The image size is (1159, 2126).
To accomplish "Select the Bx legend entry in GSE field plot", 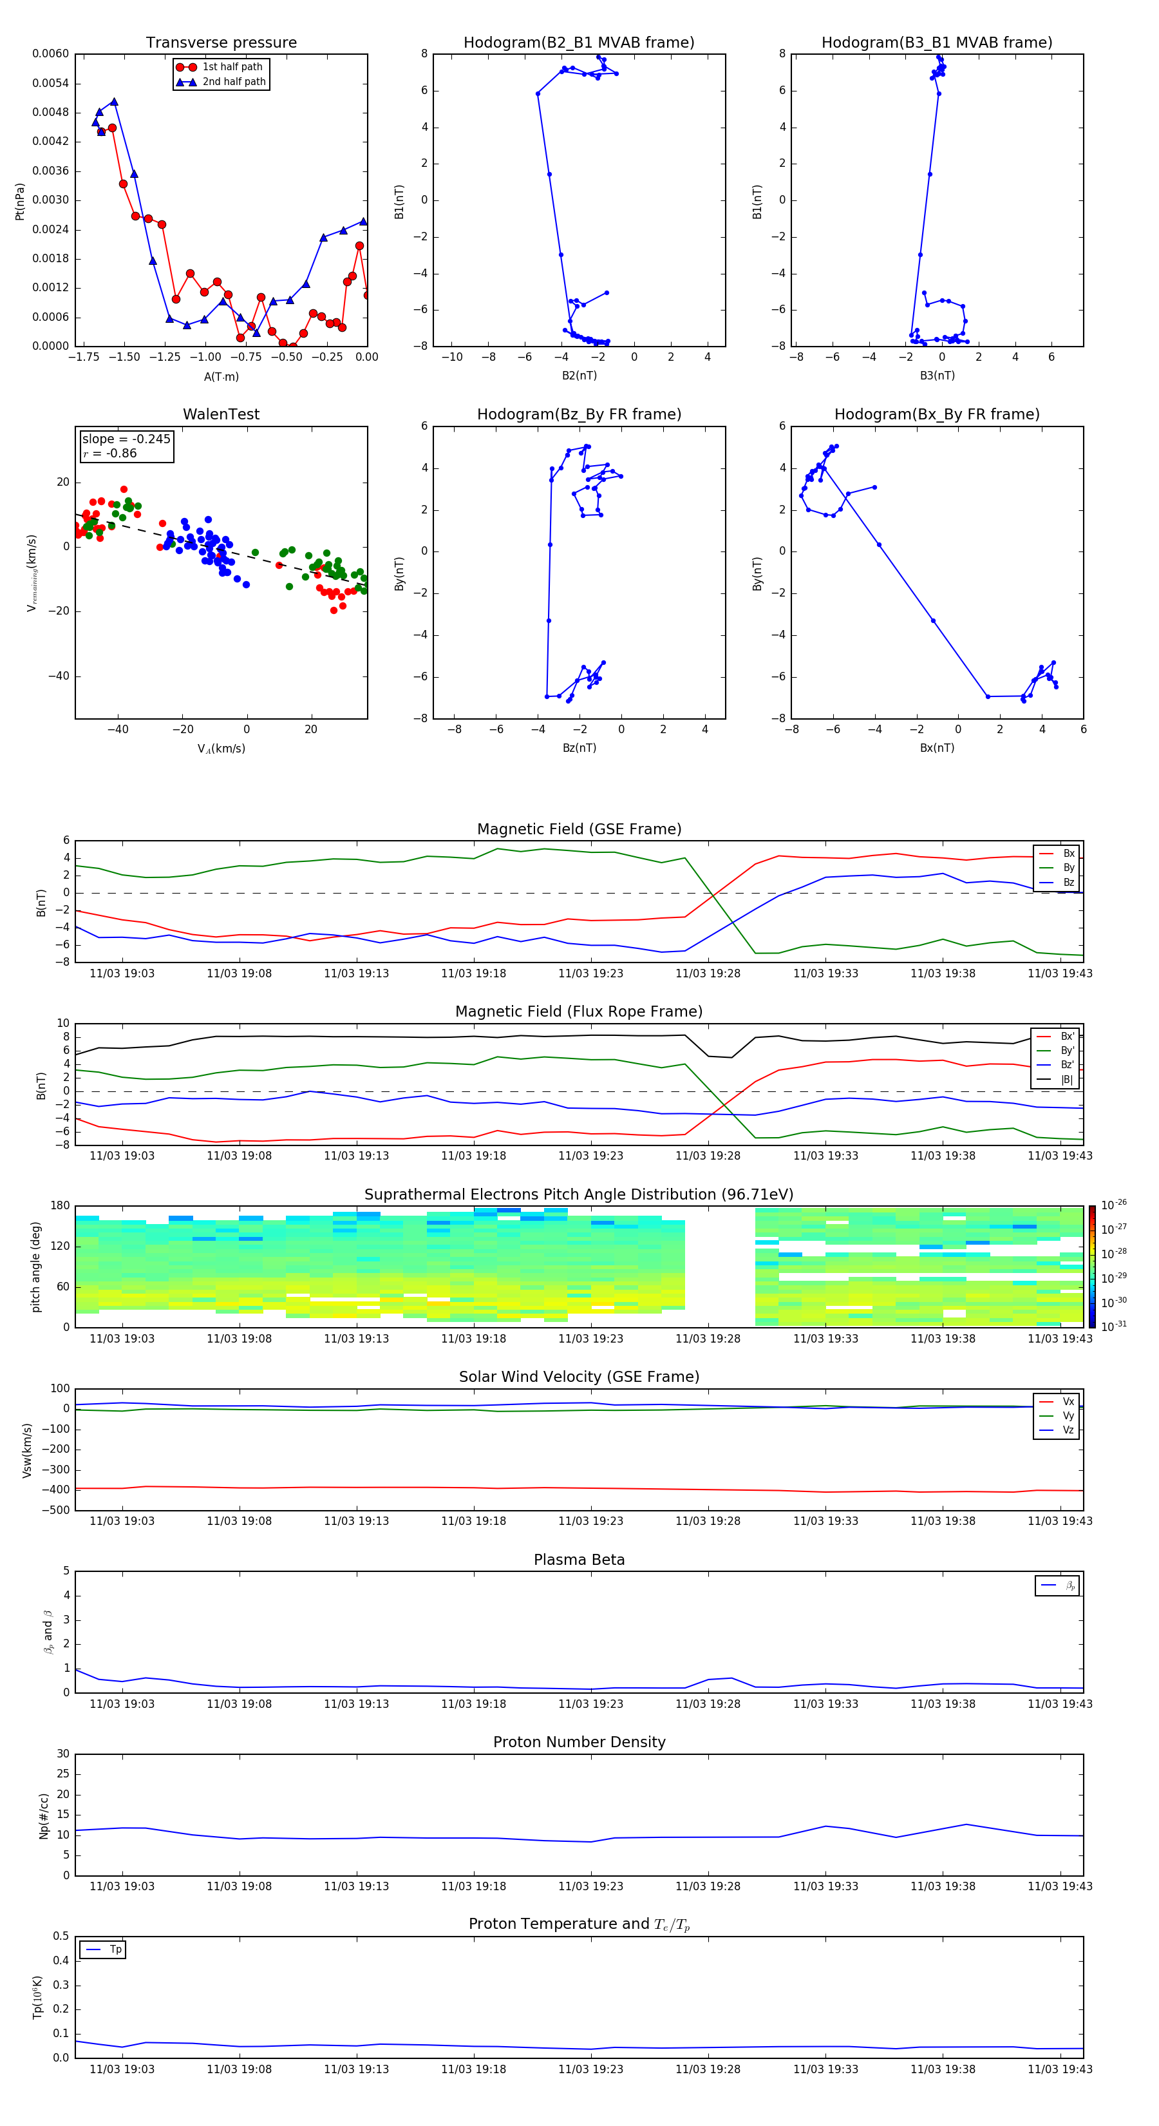I will tap(1057, 854).
